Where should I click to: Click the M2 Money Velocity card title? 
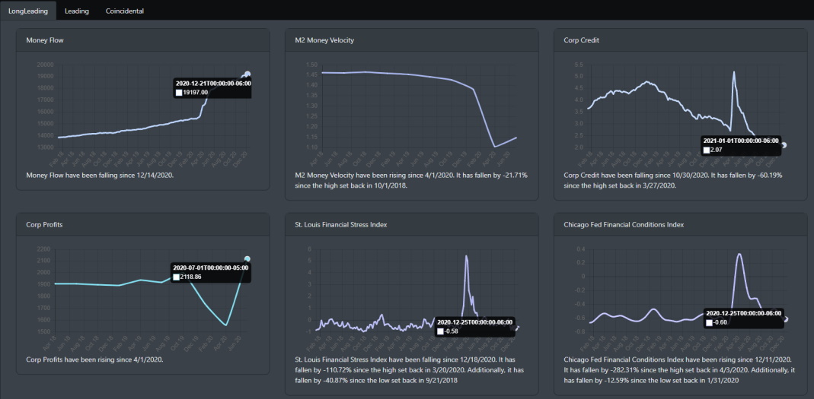(x=324, y=40)
